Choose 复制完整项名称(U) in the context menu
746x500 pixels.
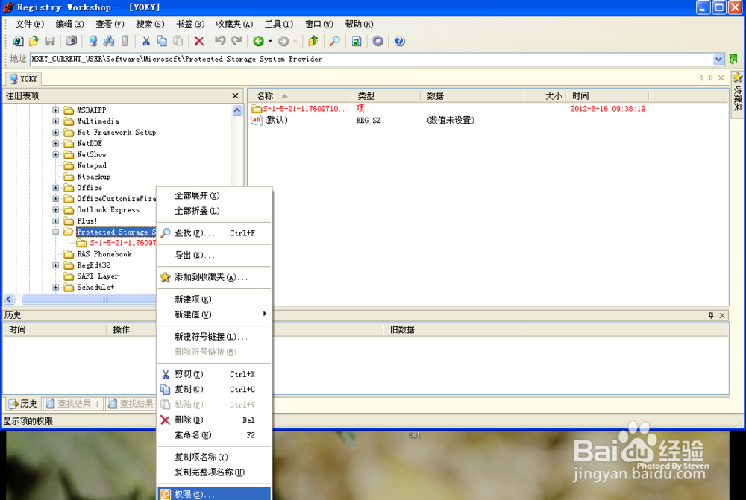click(x=214, y=472)
